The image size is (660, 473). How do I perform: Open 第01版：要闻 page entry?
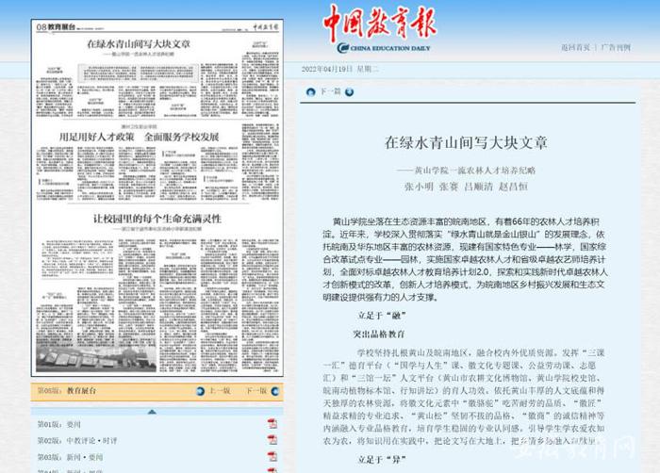click(58, 424)
